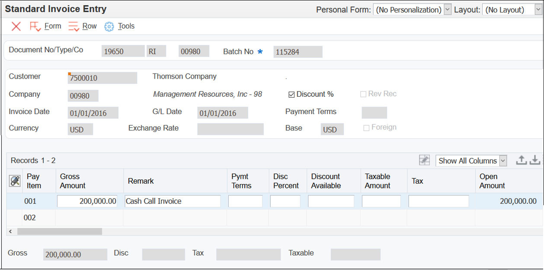This screenshot has width=544, height=270.
Task: Open the Layout dropdown
Action: (x=539, y=9)
